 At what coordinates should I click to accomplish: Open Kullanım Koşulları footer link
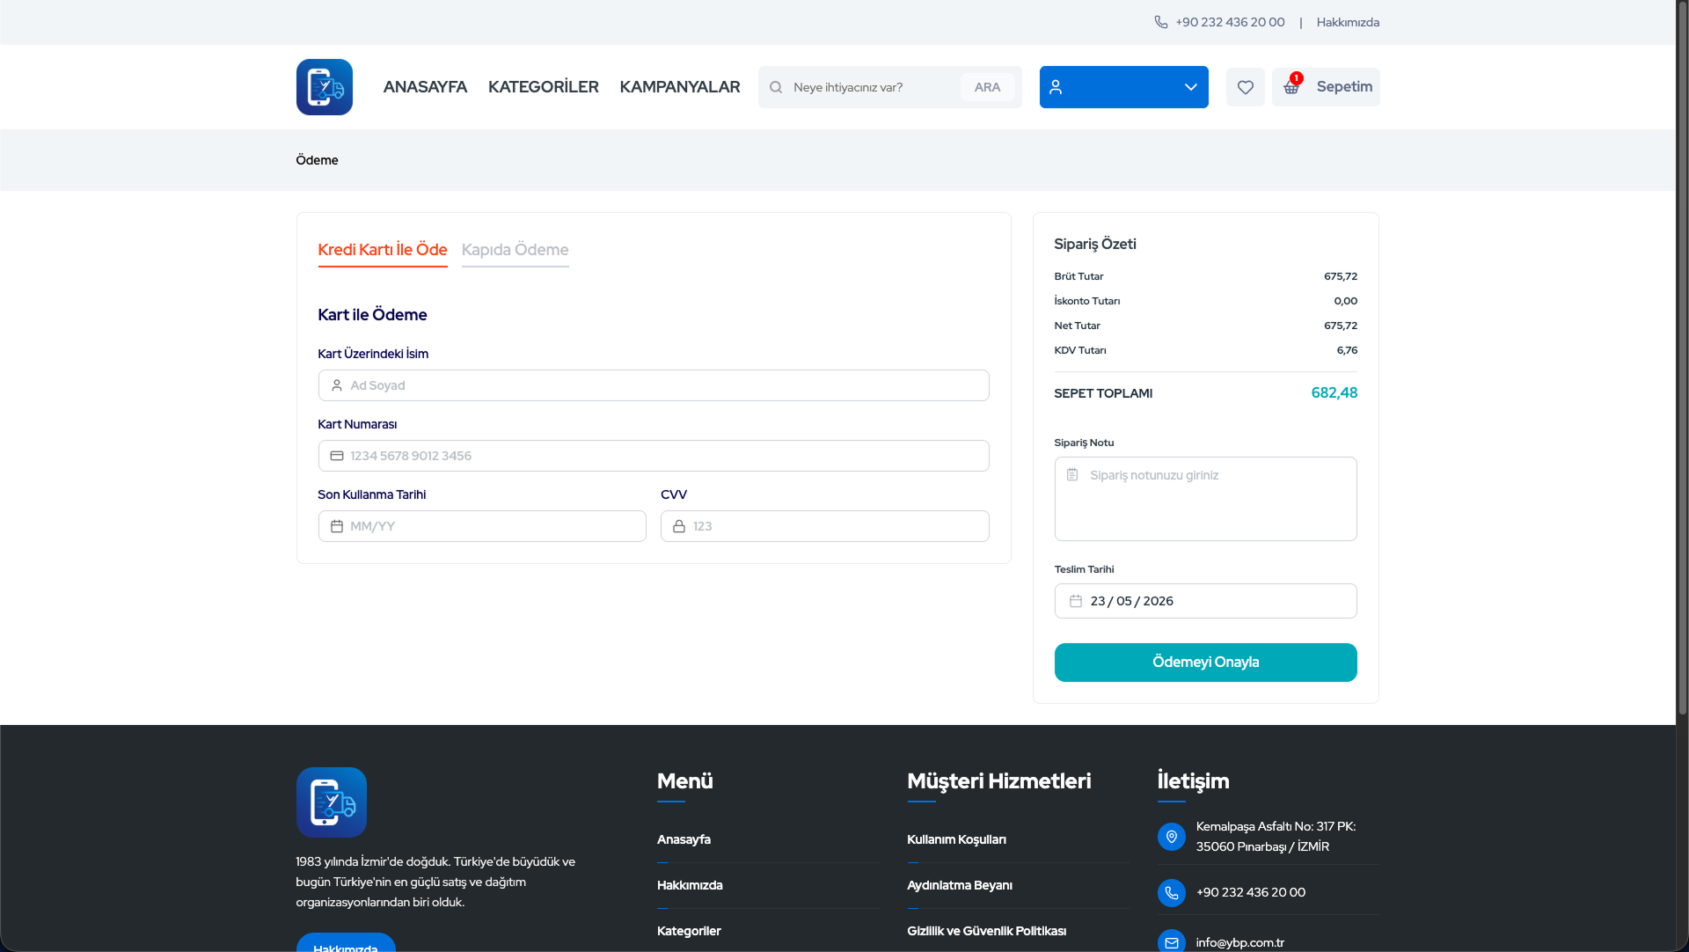(x=956, y=839)
